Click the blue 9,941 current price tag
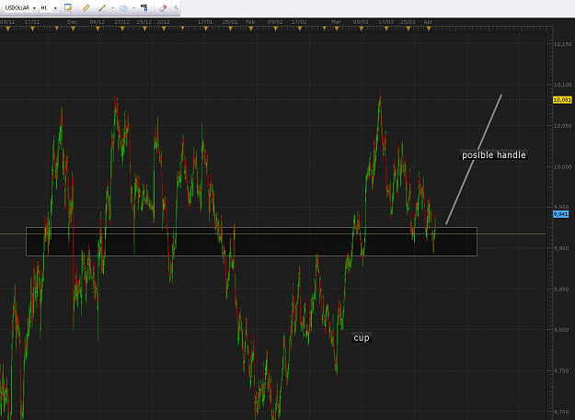The width and height of the screenshot is (575, 420). [x=560, y=214]
